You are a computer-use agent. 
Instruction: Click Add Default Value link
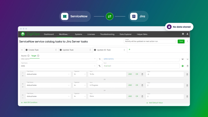point(155,103)
